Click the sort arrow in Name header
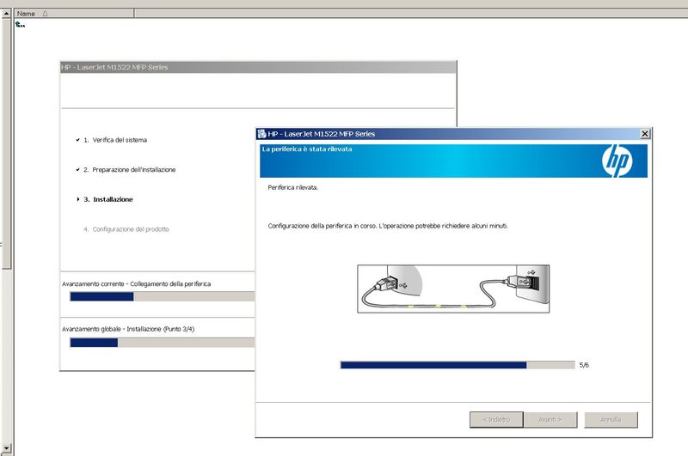The width and height of the screenshot is (688, 456). tap(45, 14)
